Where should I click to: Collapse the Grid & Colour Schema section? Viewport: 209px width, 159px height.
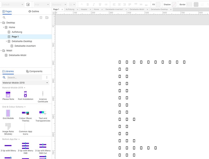pyautogui.click(x=25, y=107)
